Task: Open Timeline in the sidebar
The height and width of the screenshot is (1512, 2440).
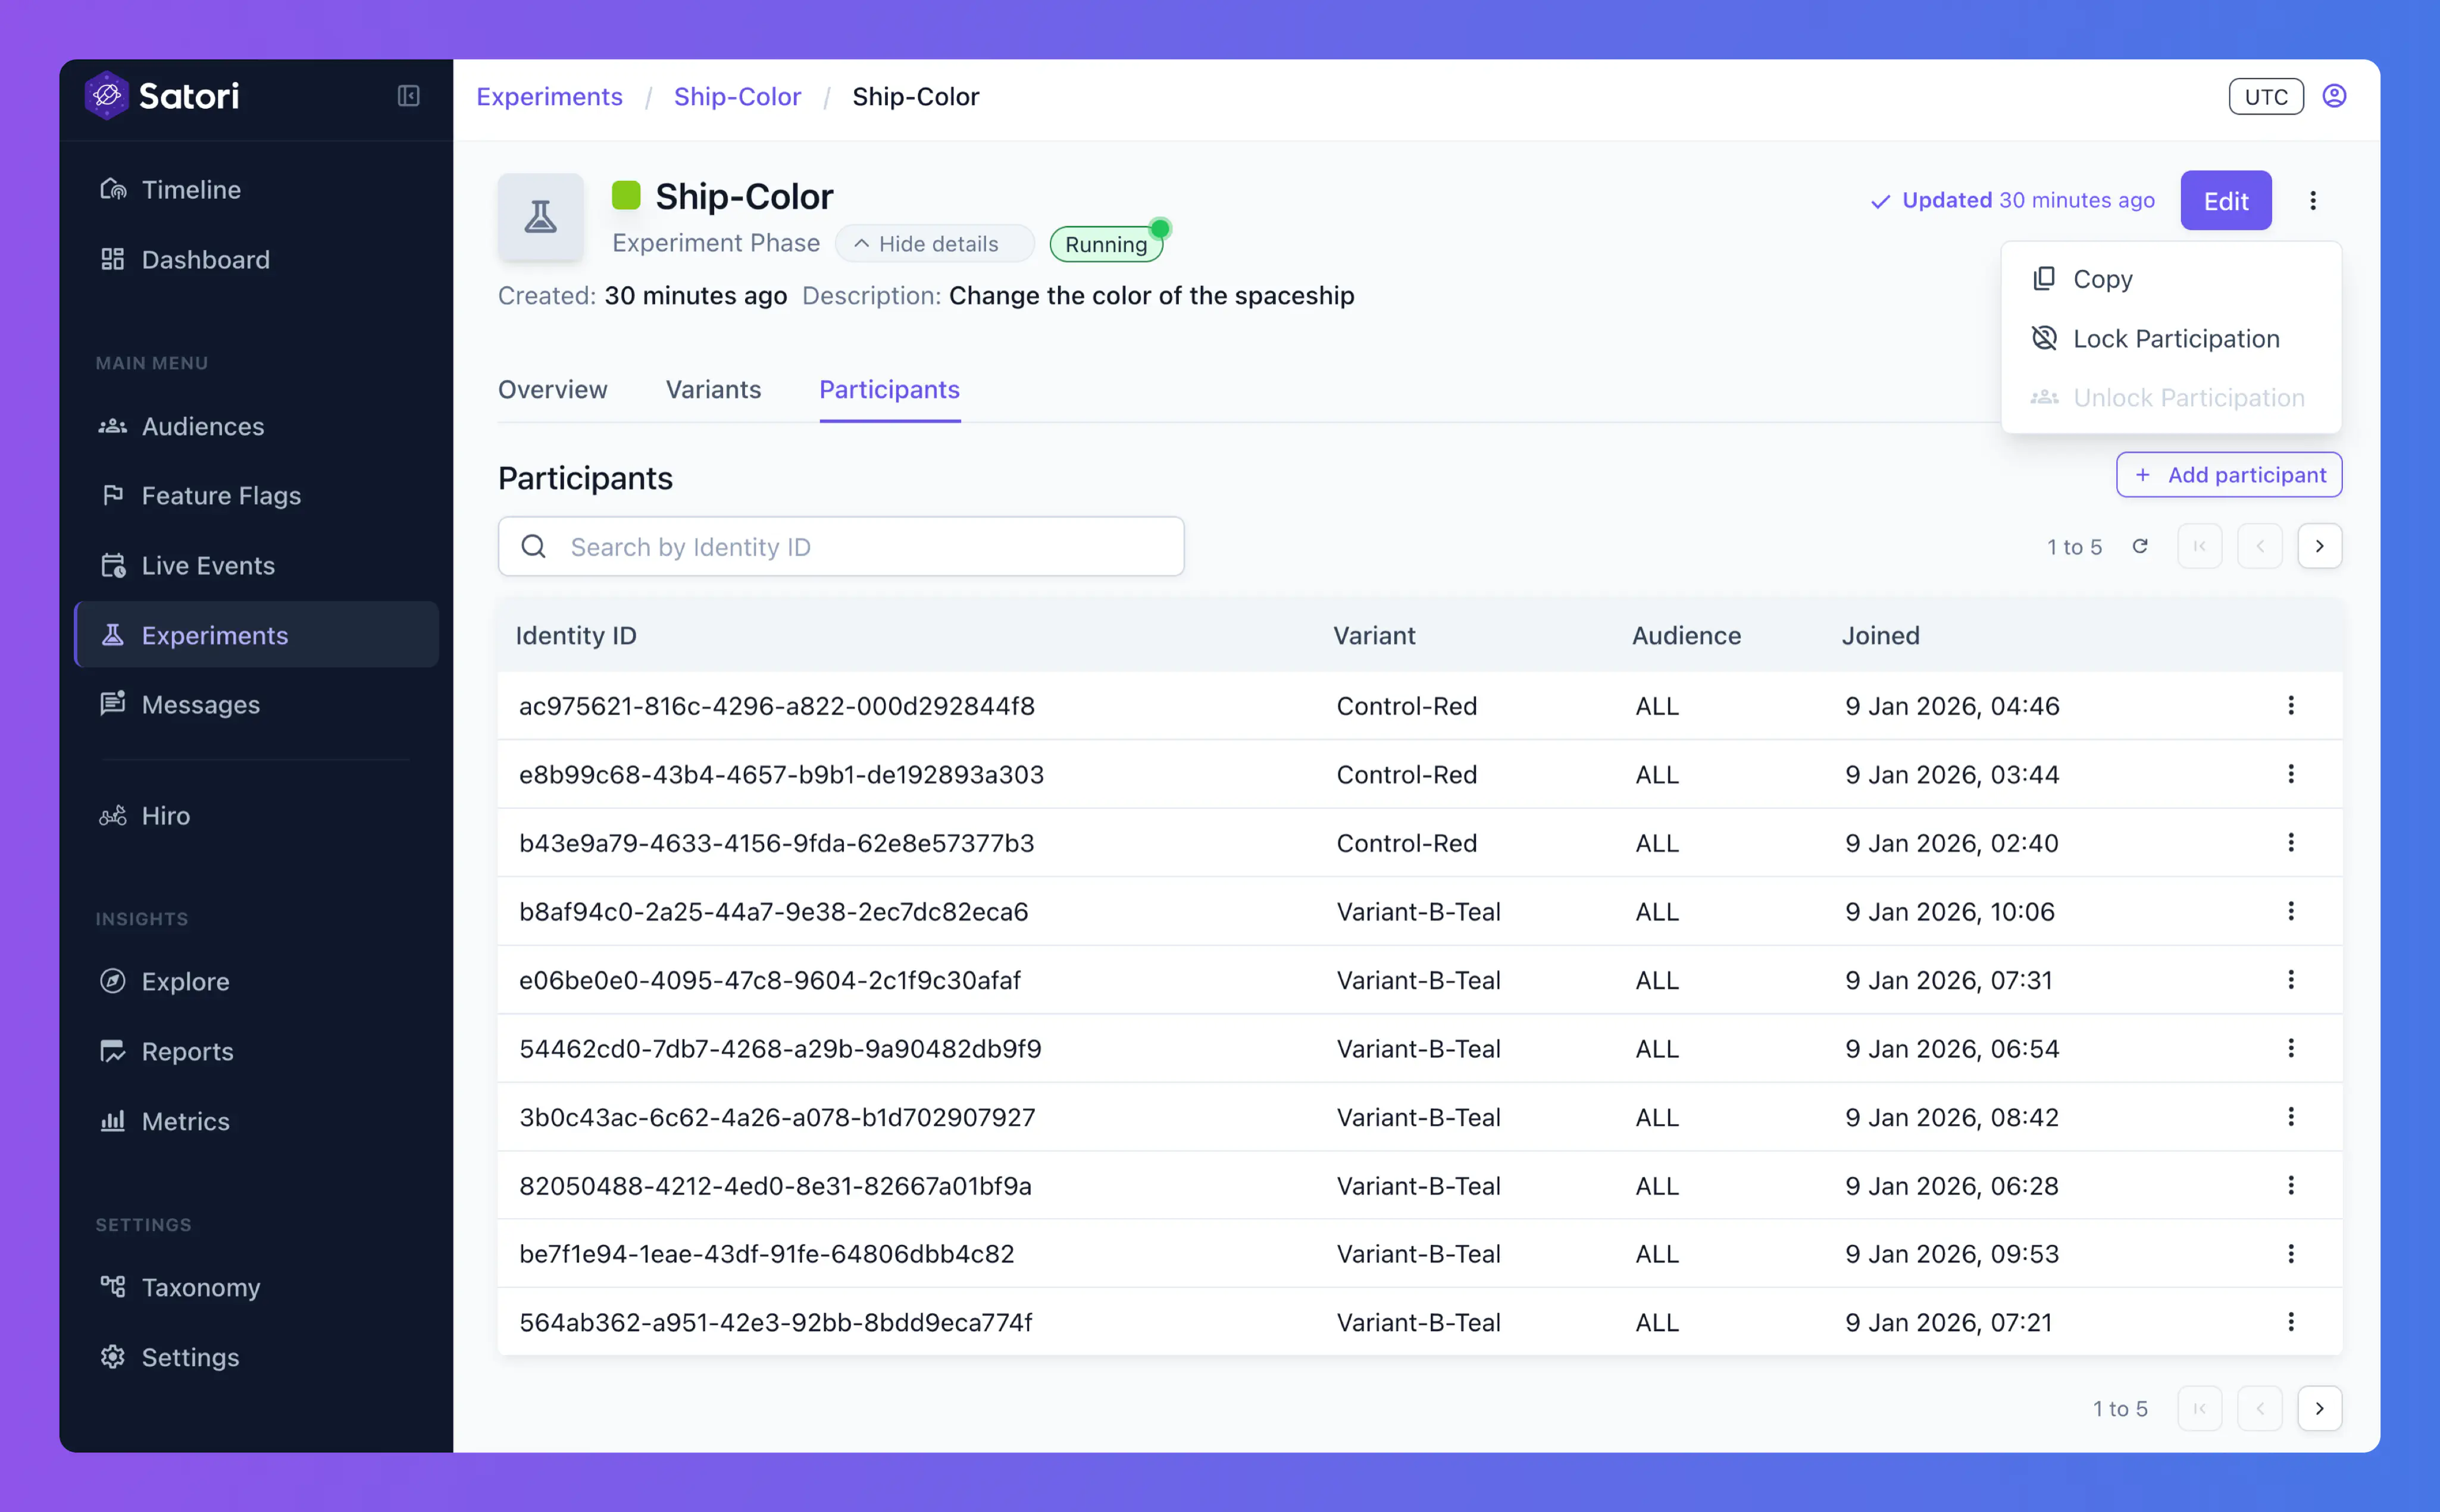Action: coord(190,189)
